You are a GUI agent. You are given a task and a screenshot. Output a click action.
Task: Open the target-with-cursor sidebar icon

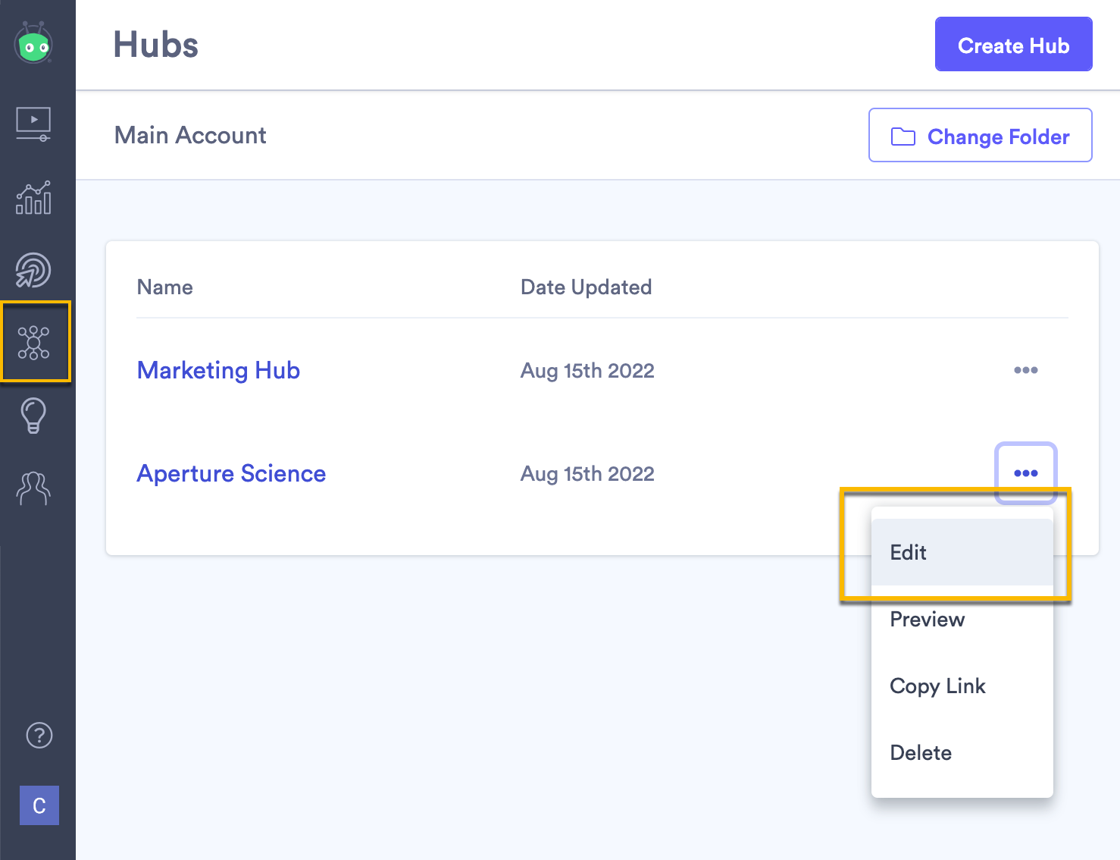click(x=33, y=270)
